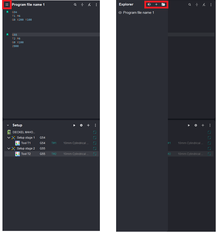Toggle eye visibility for Program file name 1
The height and width of the screenshot is (232, 216).
pos(120,13)
